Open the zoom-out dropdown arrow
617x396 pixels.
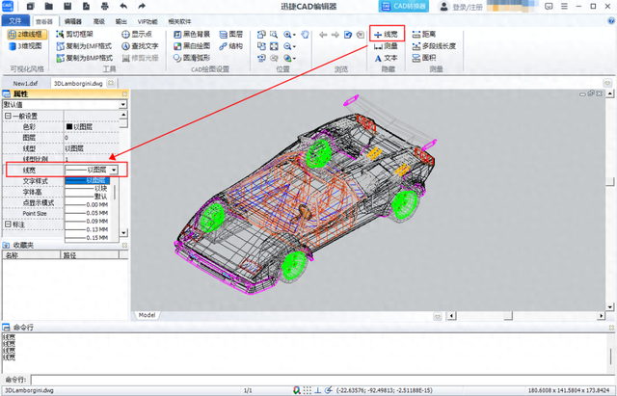[x=294, y=47]
